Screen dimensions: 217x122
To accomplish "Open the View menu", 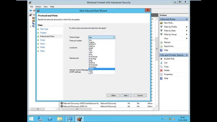I will point(45,7).
